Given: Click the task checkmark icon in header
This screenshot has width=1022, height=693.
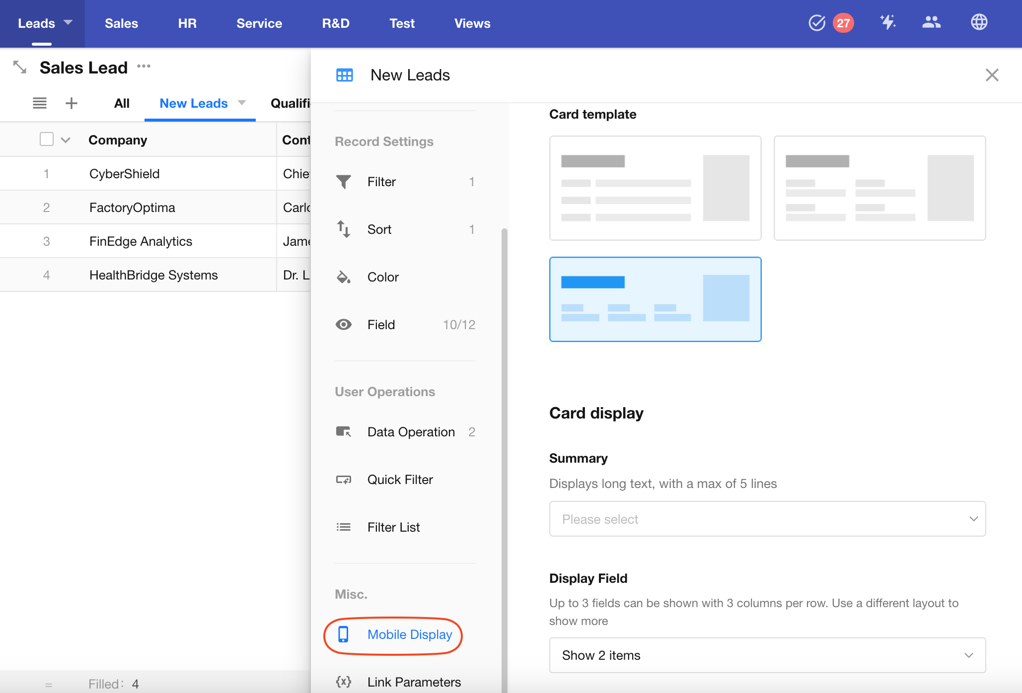Looking at the screenshot, I should pos(817,23).
